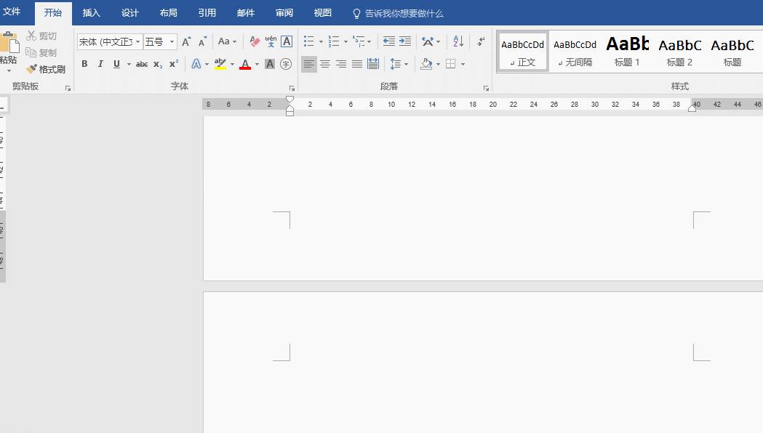The image size is (763, 433).
Task: Increase paragraph indent
Action: click(x=405, y=41)
